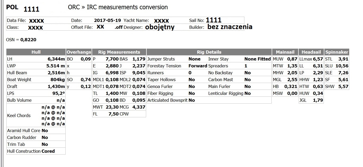
Task: Select the Spinnaker table header
Action: click(x=337, y=52)
